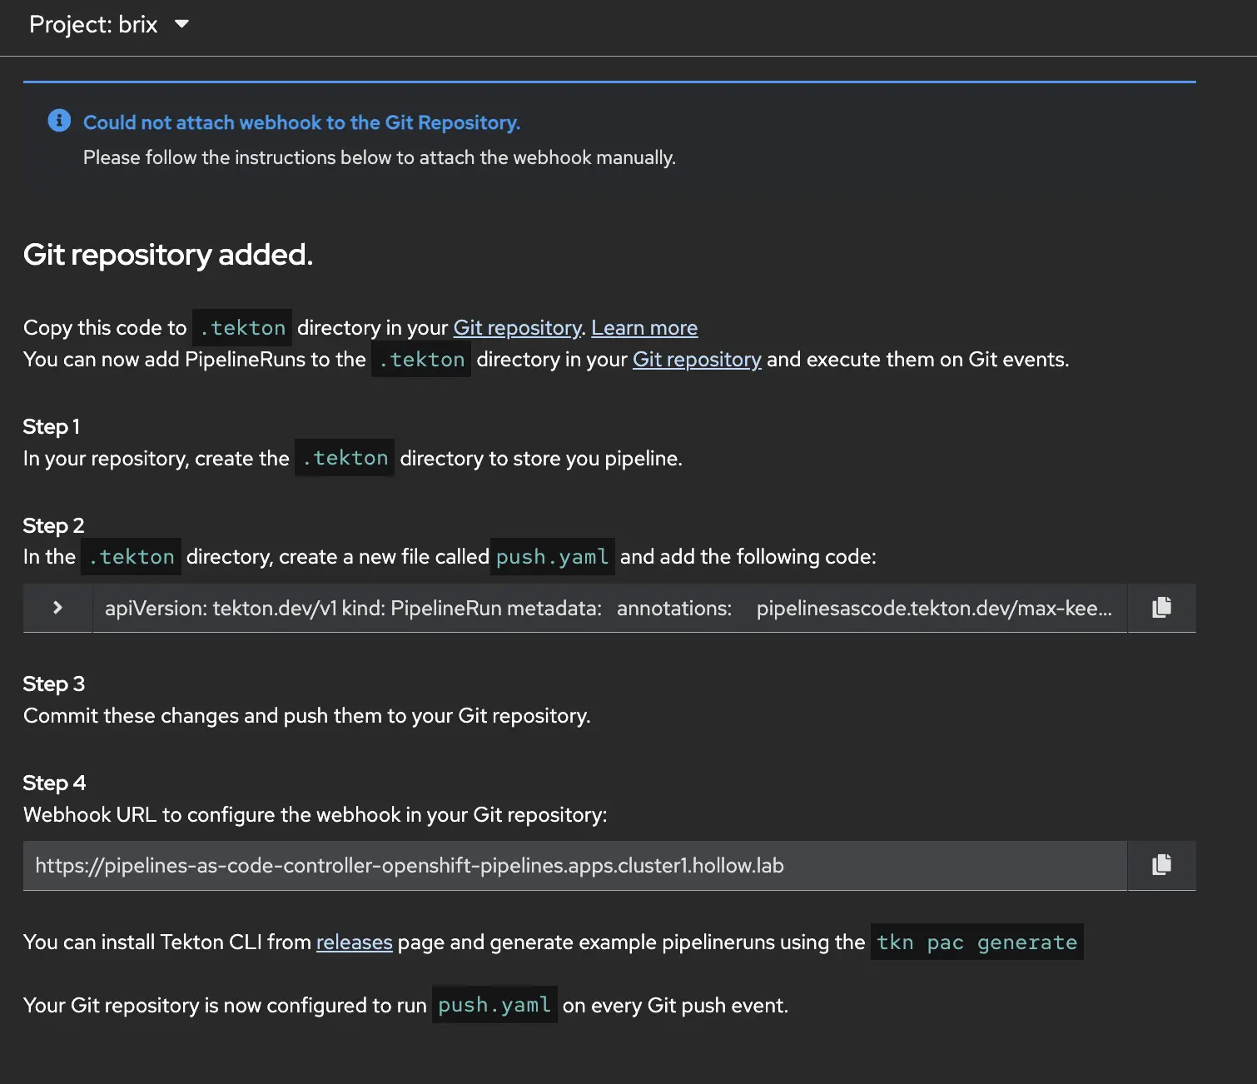1257x1084 pixels.
Task: Open the Project: brix dropdown
Action: point(109,25)
